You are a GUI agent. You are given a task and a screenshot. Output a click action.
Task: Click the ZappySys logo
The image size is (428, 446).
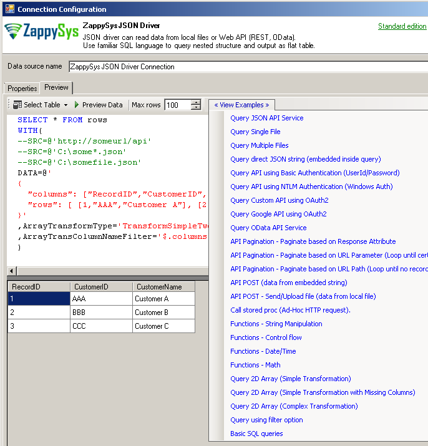(42, 31)
